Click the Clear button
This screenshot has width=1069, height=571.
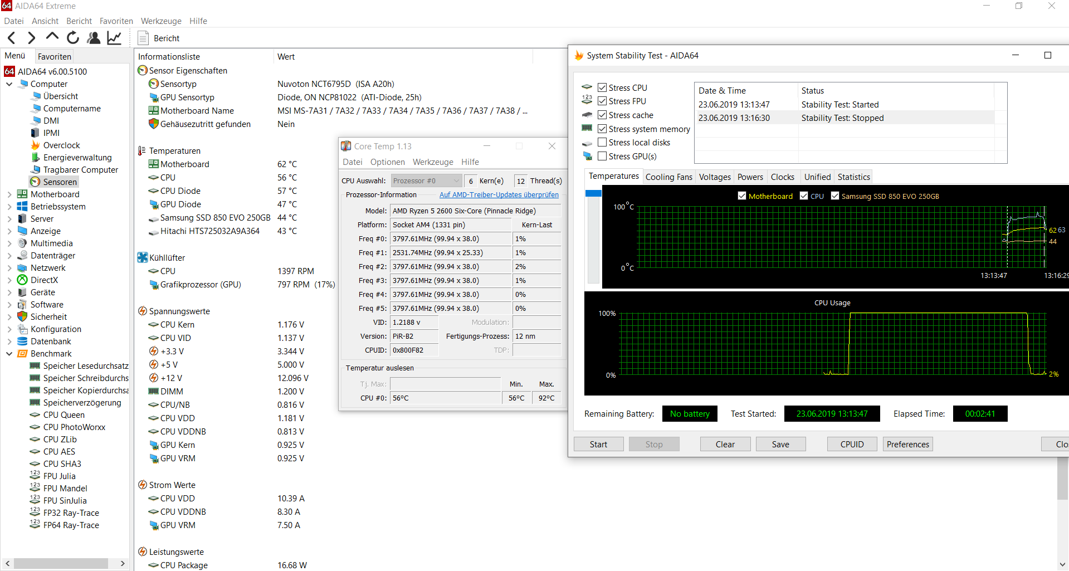click(725, 444)
